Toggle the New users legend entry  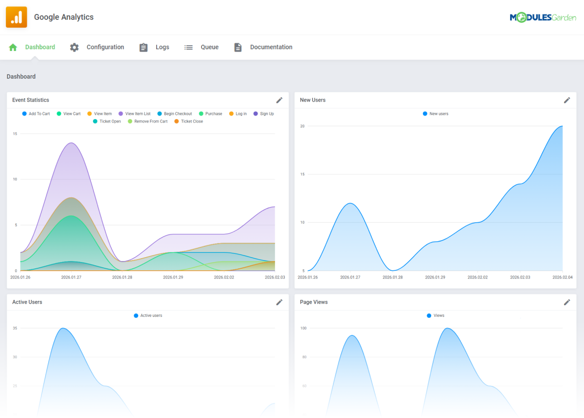point(436,114)
